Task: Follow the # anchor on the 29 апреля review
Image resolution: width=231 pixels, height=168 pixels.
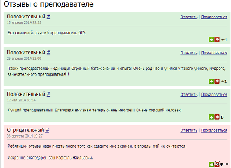Action: (x=49, y=52)
